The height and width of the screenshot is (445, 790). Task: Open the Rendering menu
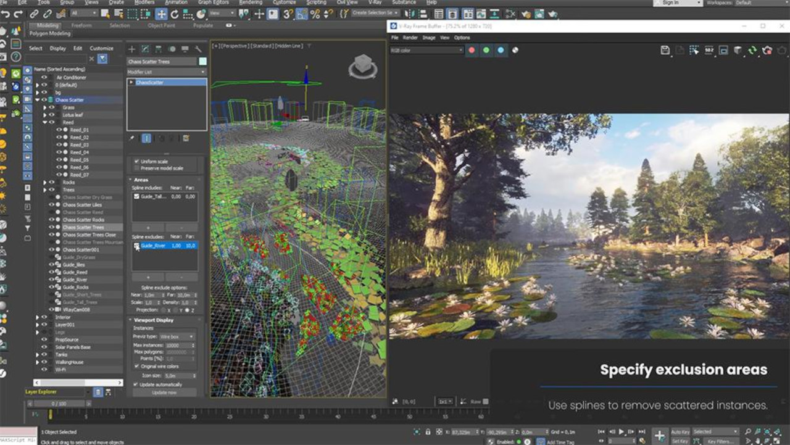[x=251, y=2]
